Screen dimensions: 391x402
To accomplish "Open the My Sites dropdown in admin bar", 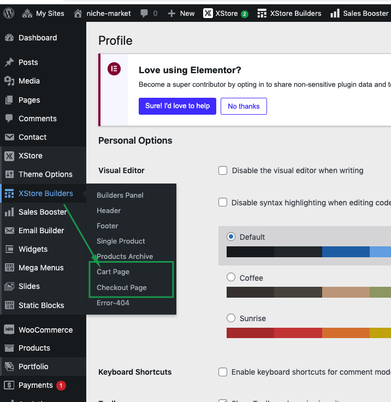I will pos(43,13).
